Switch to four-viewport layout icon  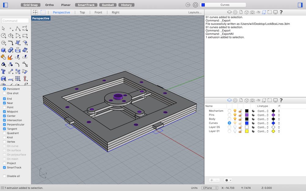(x=35, y=12)
